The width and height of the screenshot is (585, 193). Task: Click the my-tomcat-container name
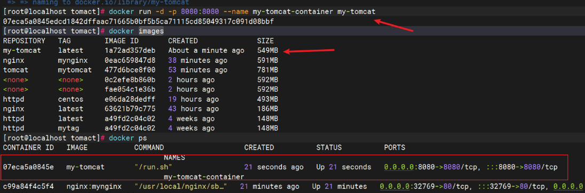pyautogui.click(x=204, y=176)
